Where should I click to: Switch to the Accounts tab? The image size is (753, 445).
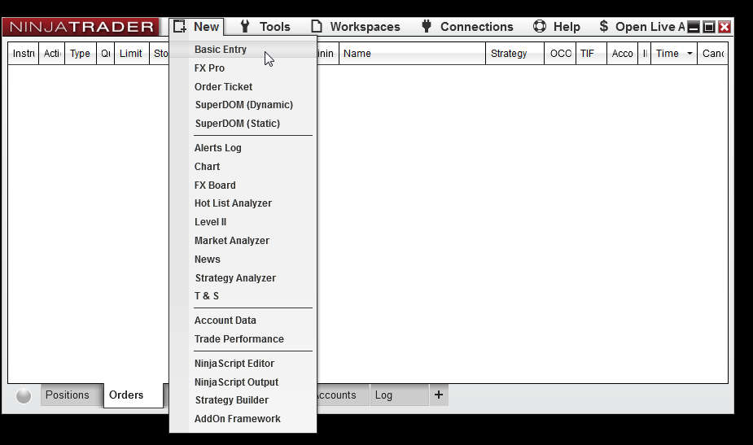[x=343, y=395]
